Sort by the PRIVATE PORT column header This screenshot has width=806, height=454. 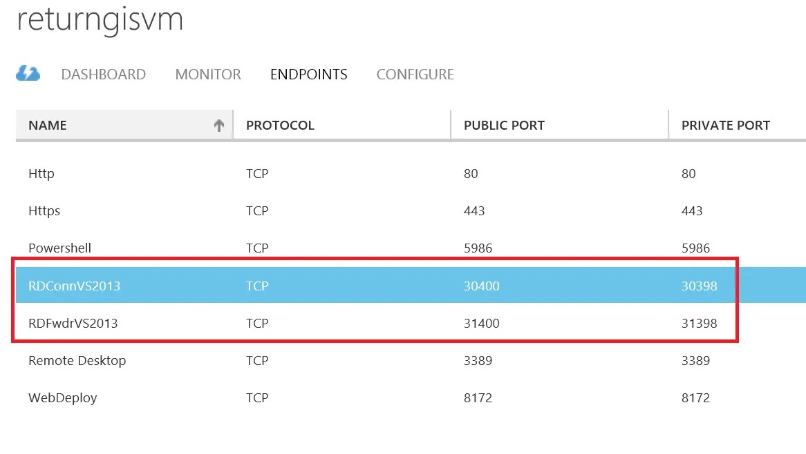tap(737, 125)
